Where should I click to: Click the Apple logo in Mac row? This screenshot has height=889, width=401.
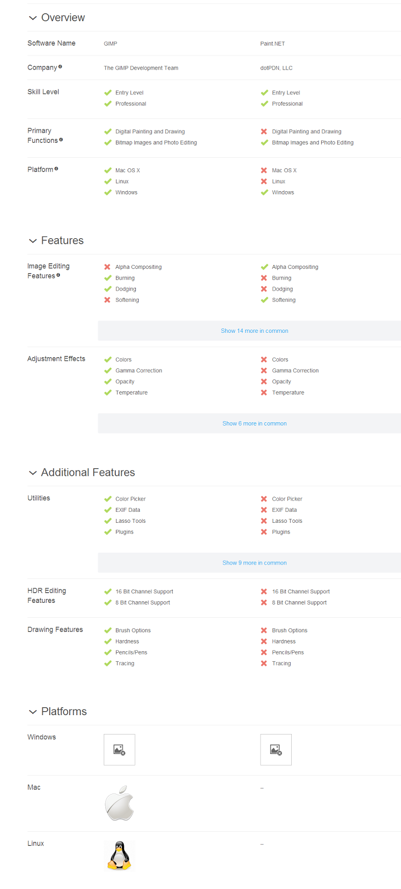click(119, 803)
